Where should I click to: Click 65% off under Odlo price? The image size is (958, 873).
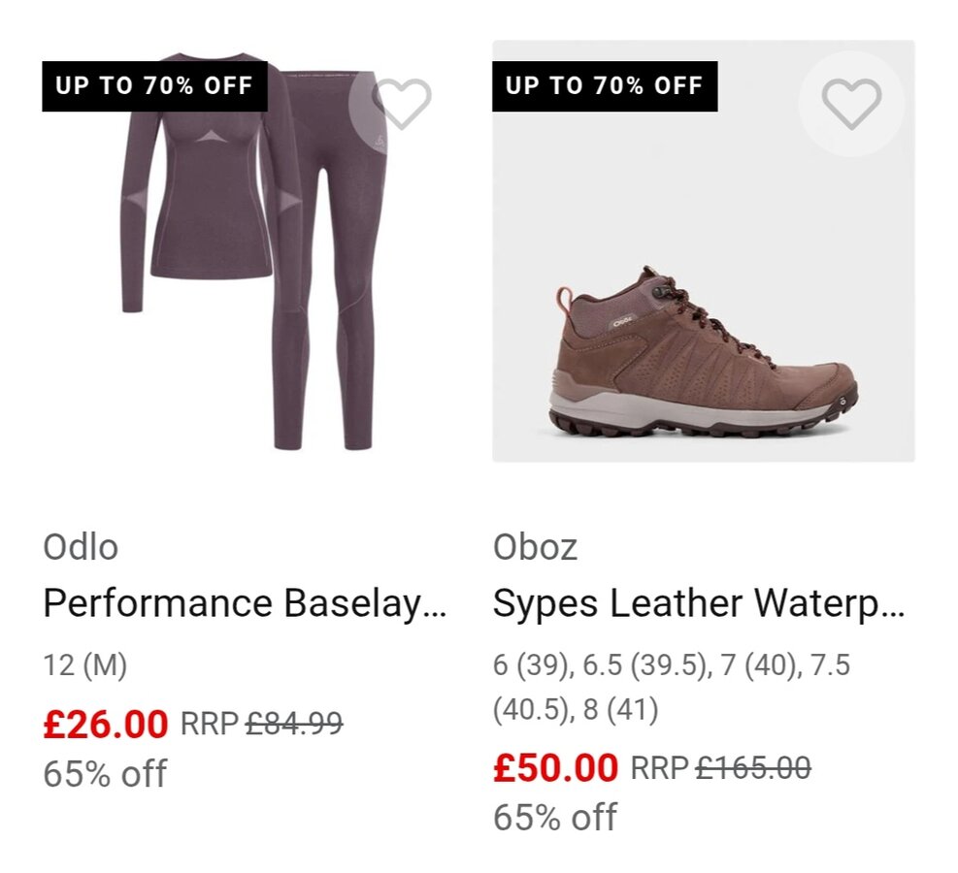tap(105, 774)
